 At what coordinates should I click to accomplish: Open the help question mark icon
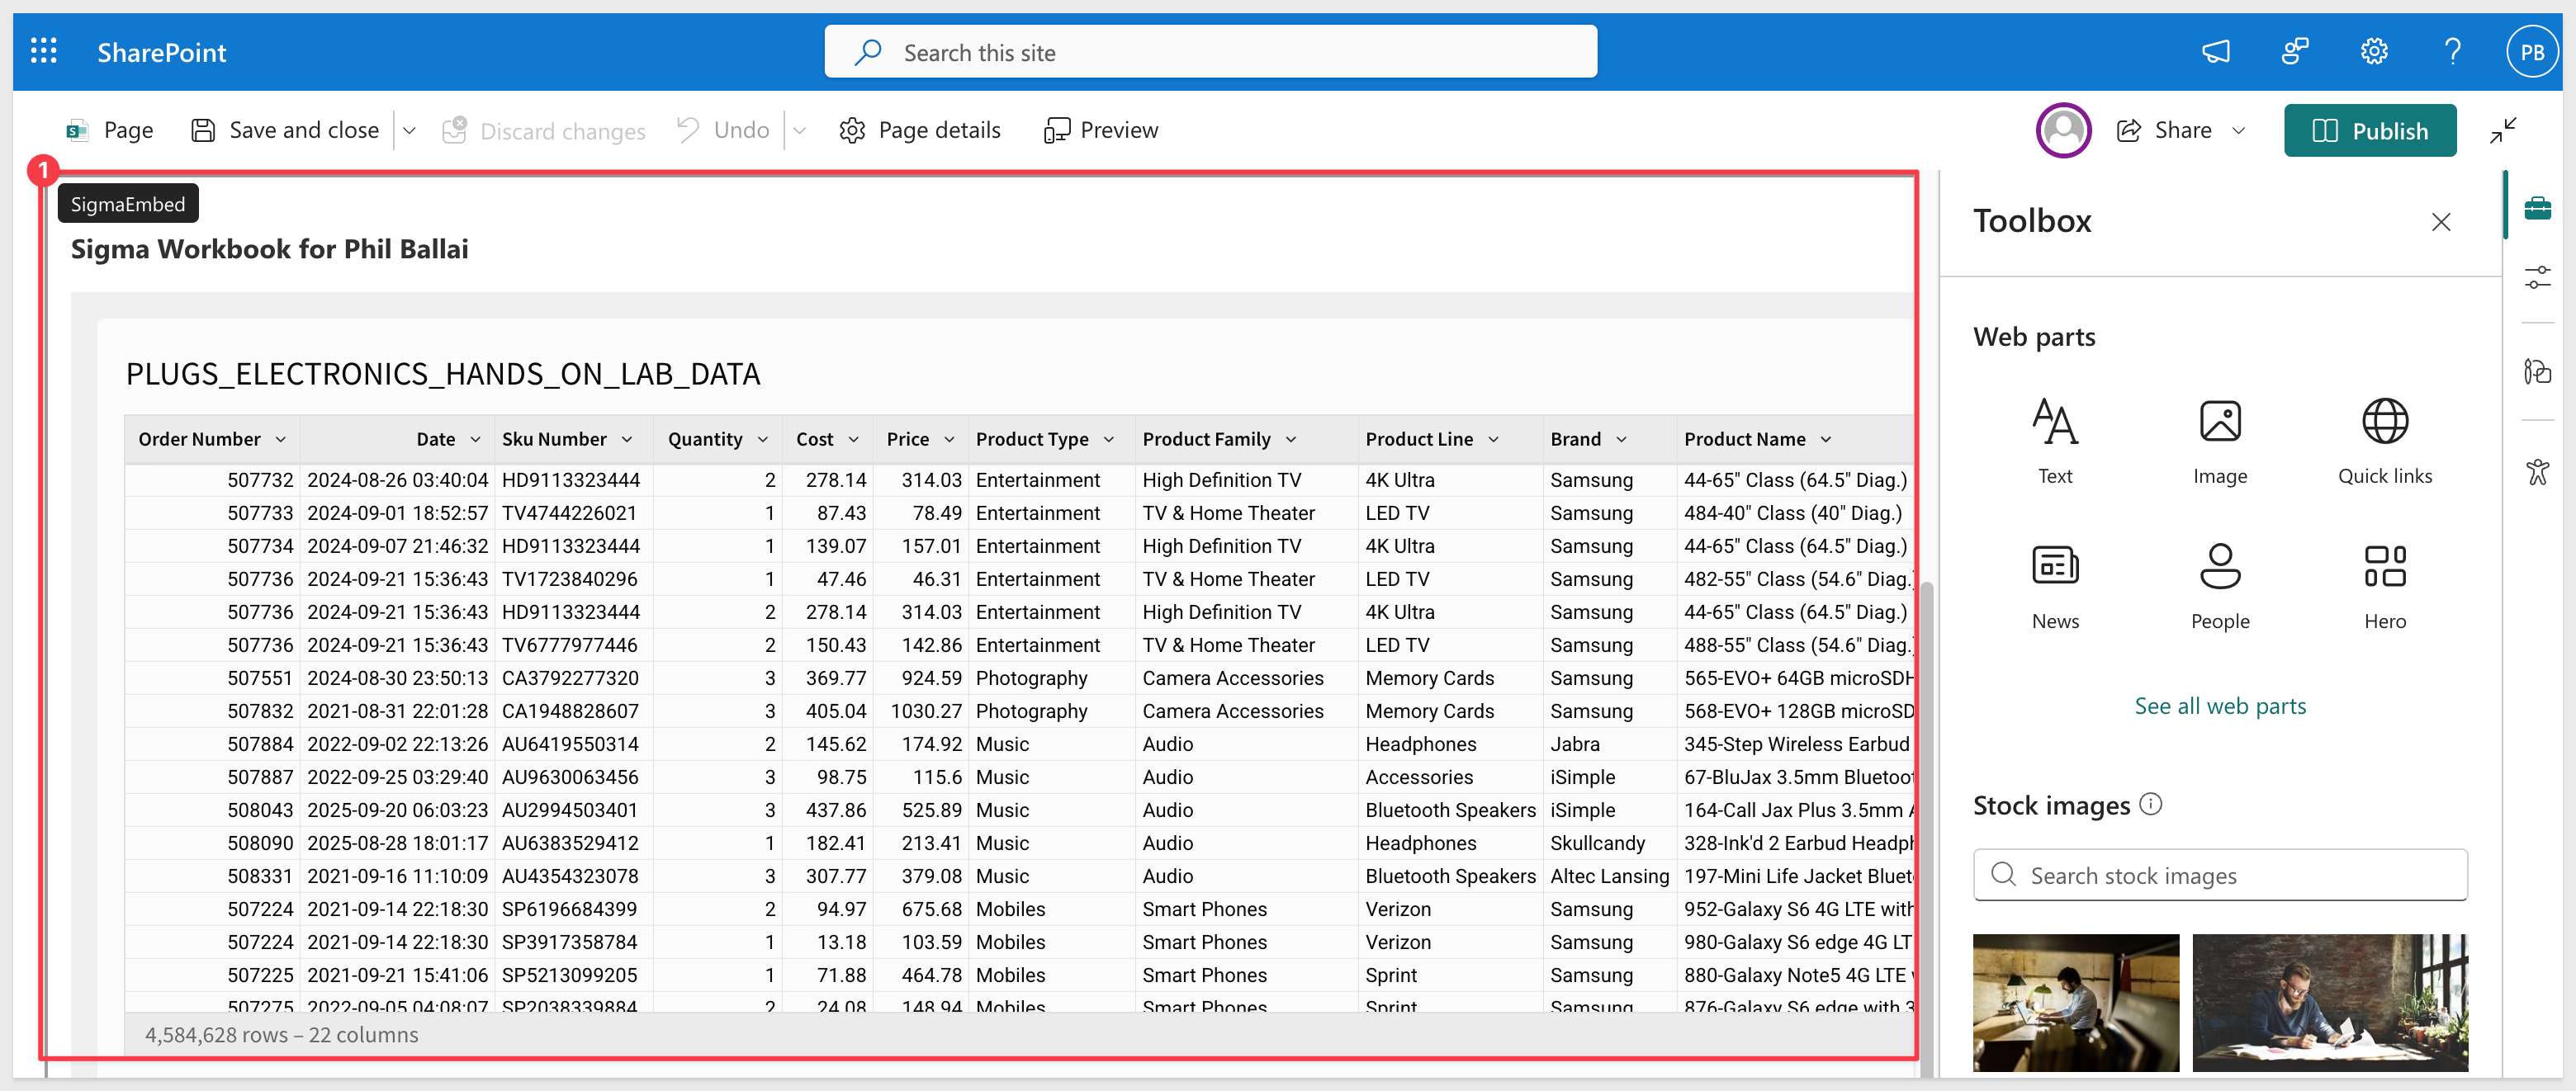[2452, 52]
